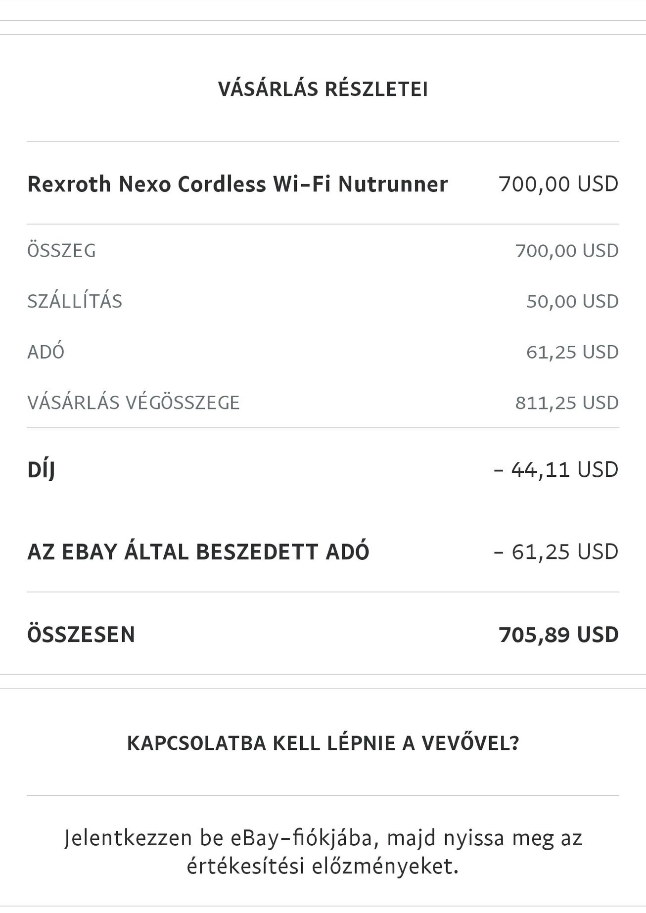The image size is (646, 913).
Task: Select the collected tax − 61,25 USD value
Action: (x=556, y=551)
